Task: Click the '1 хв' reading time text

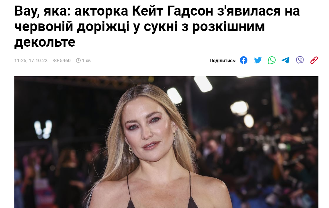Action: coord(86,61)
